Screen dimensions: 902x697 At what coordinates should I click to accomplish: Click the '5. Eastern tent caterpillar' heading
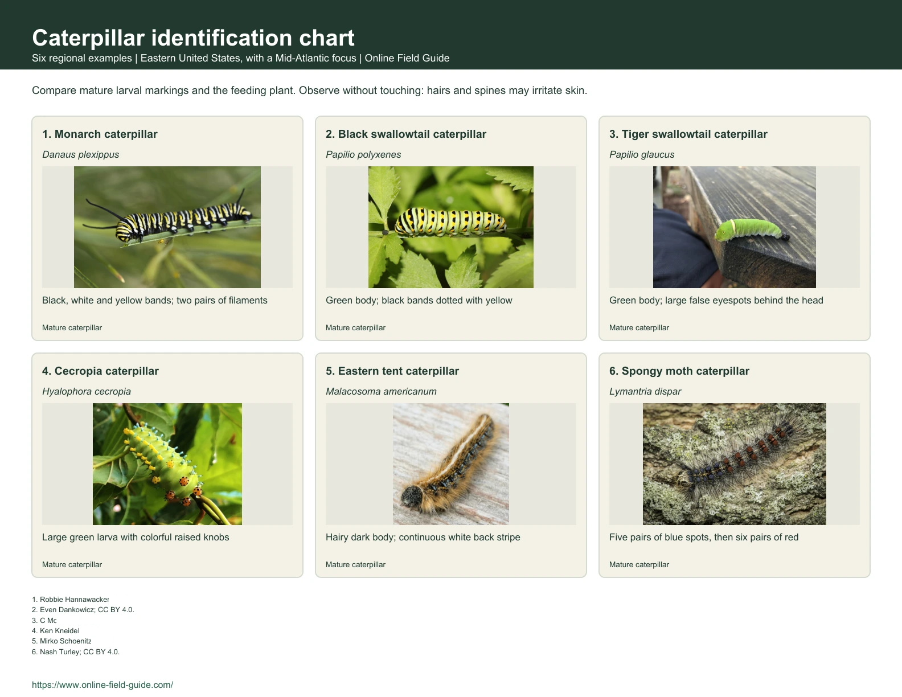click(x=392, y=371)
